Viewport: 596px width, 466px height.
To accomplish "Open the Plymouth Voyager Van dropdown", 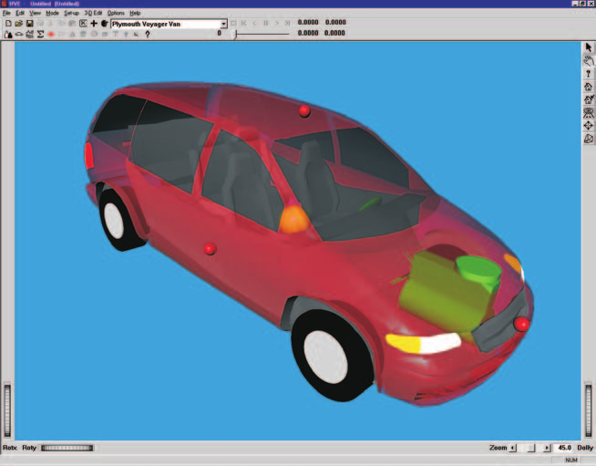I will coord(223,24).
